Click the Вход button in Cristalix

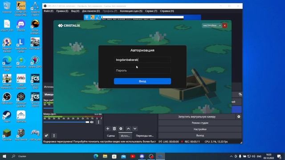[x=142, y=81]
